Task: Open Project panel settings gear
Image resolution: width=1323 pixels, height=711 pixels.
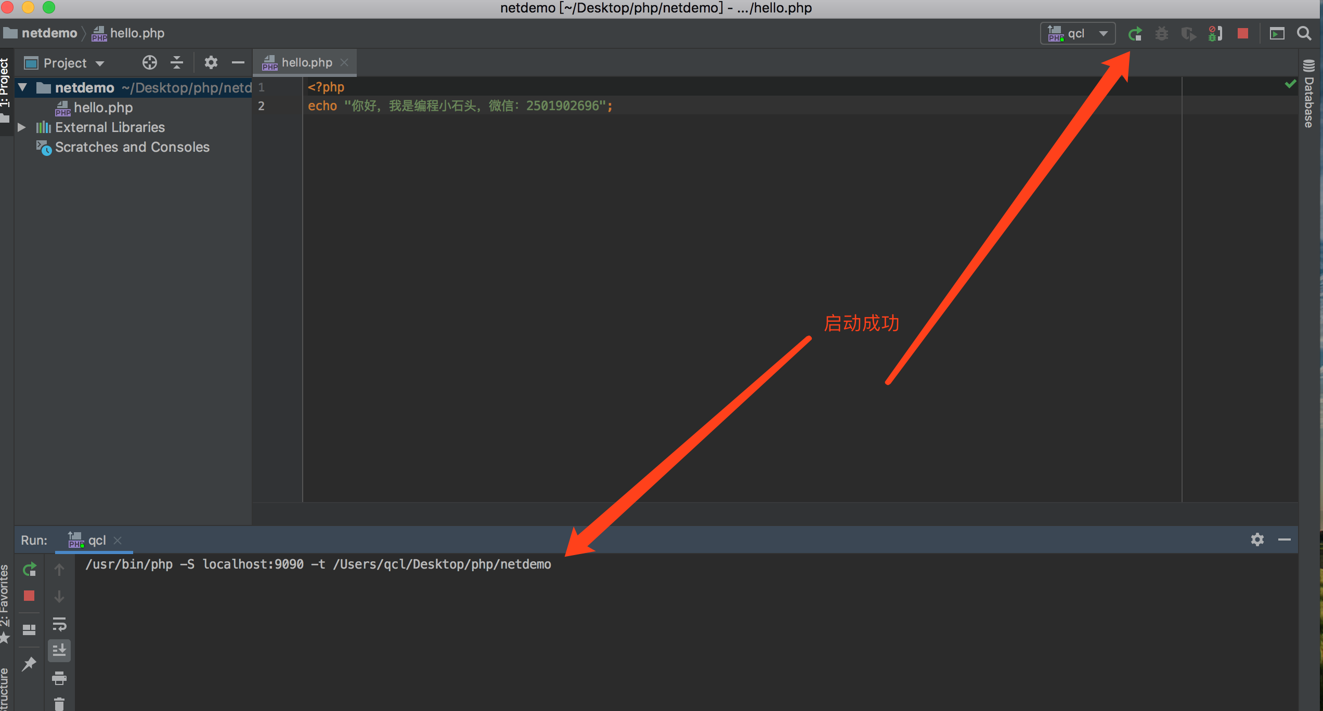Action: [211, 63]
